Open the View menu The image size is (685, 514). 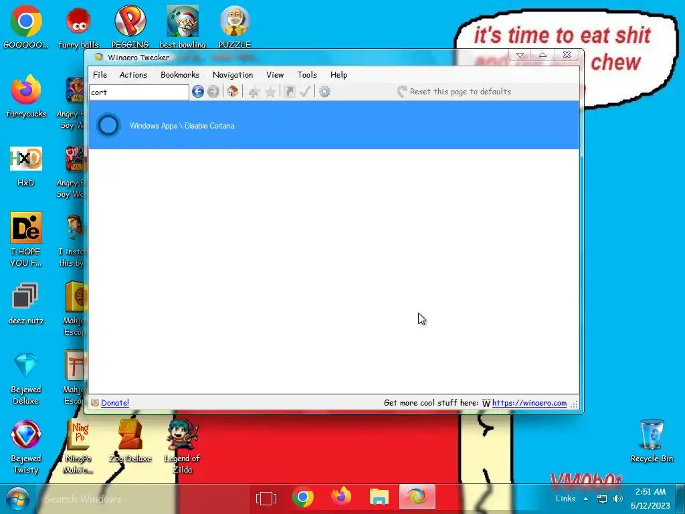(x=275, y=75)
